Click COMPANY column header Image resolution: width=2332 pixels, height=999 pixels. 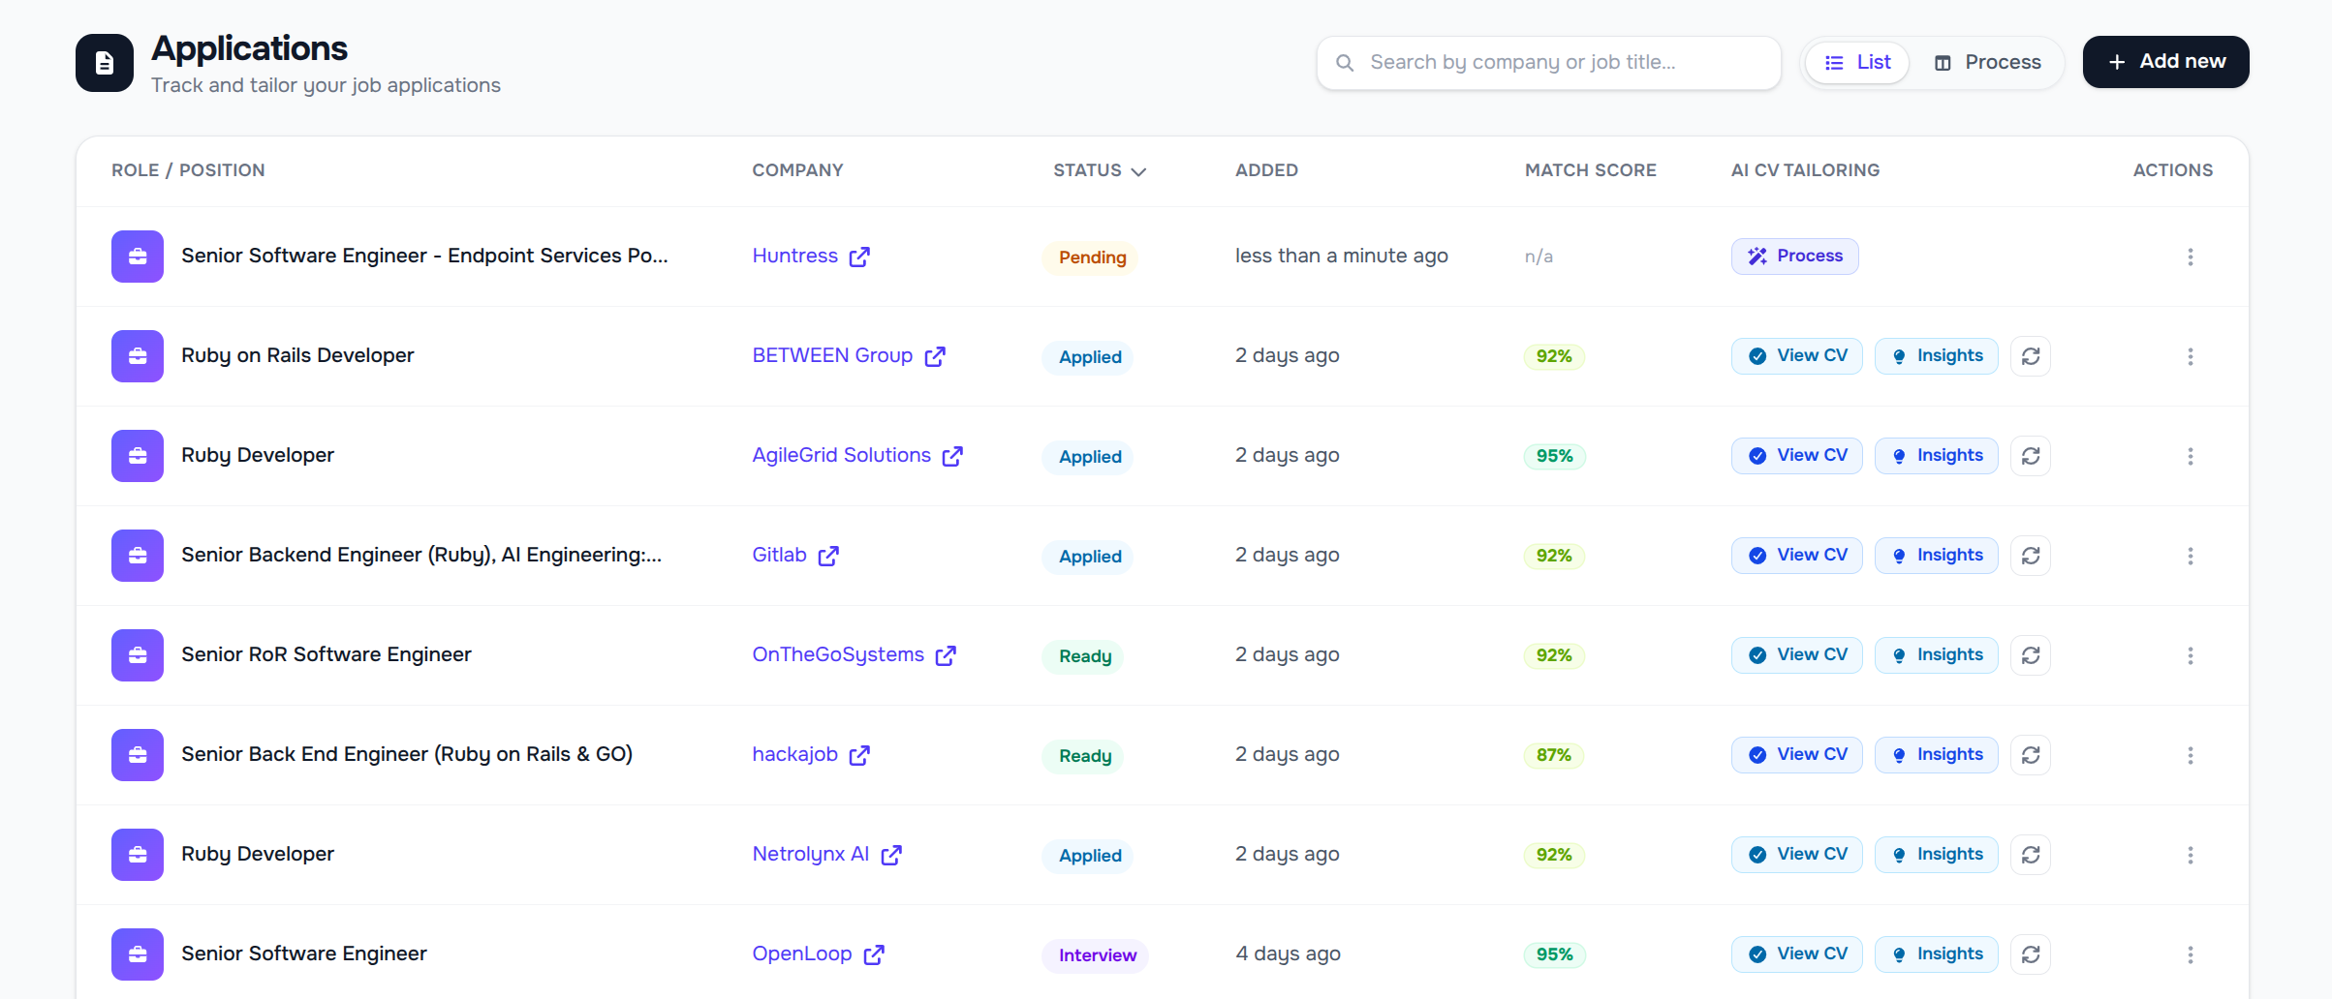click(798, 170)
